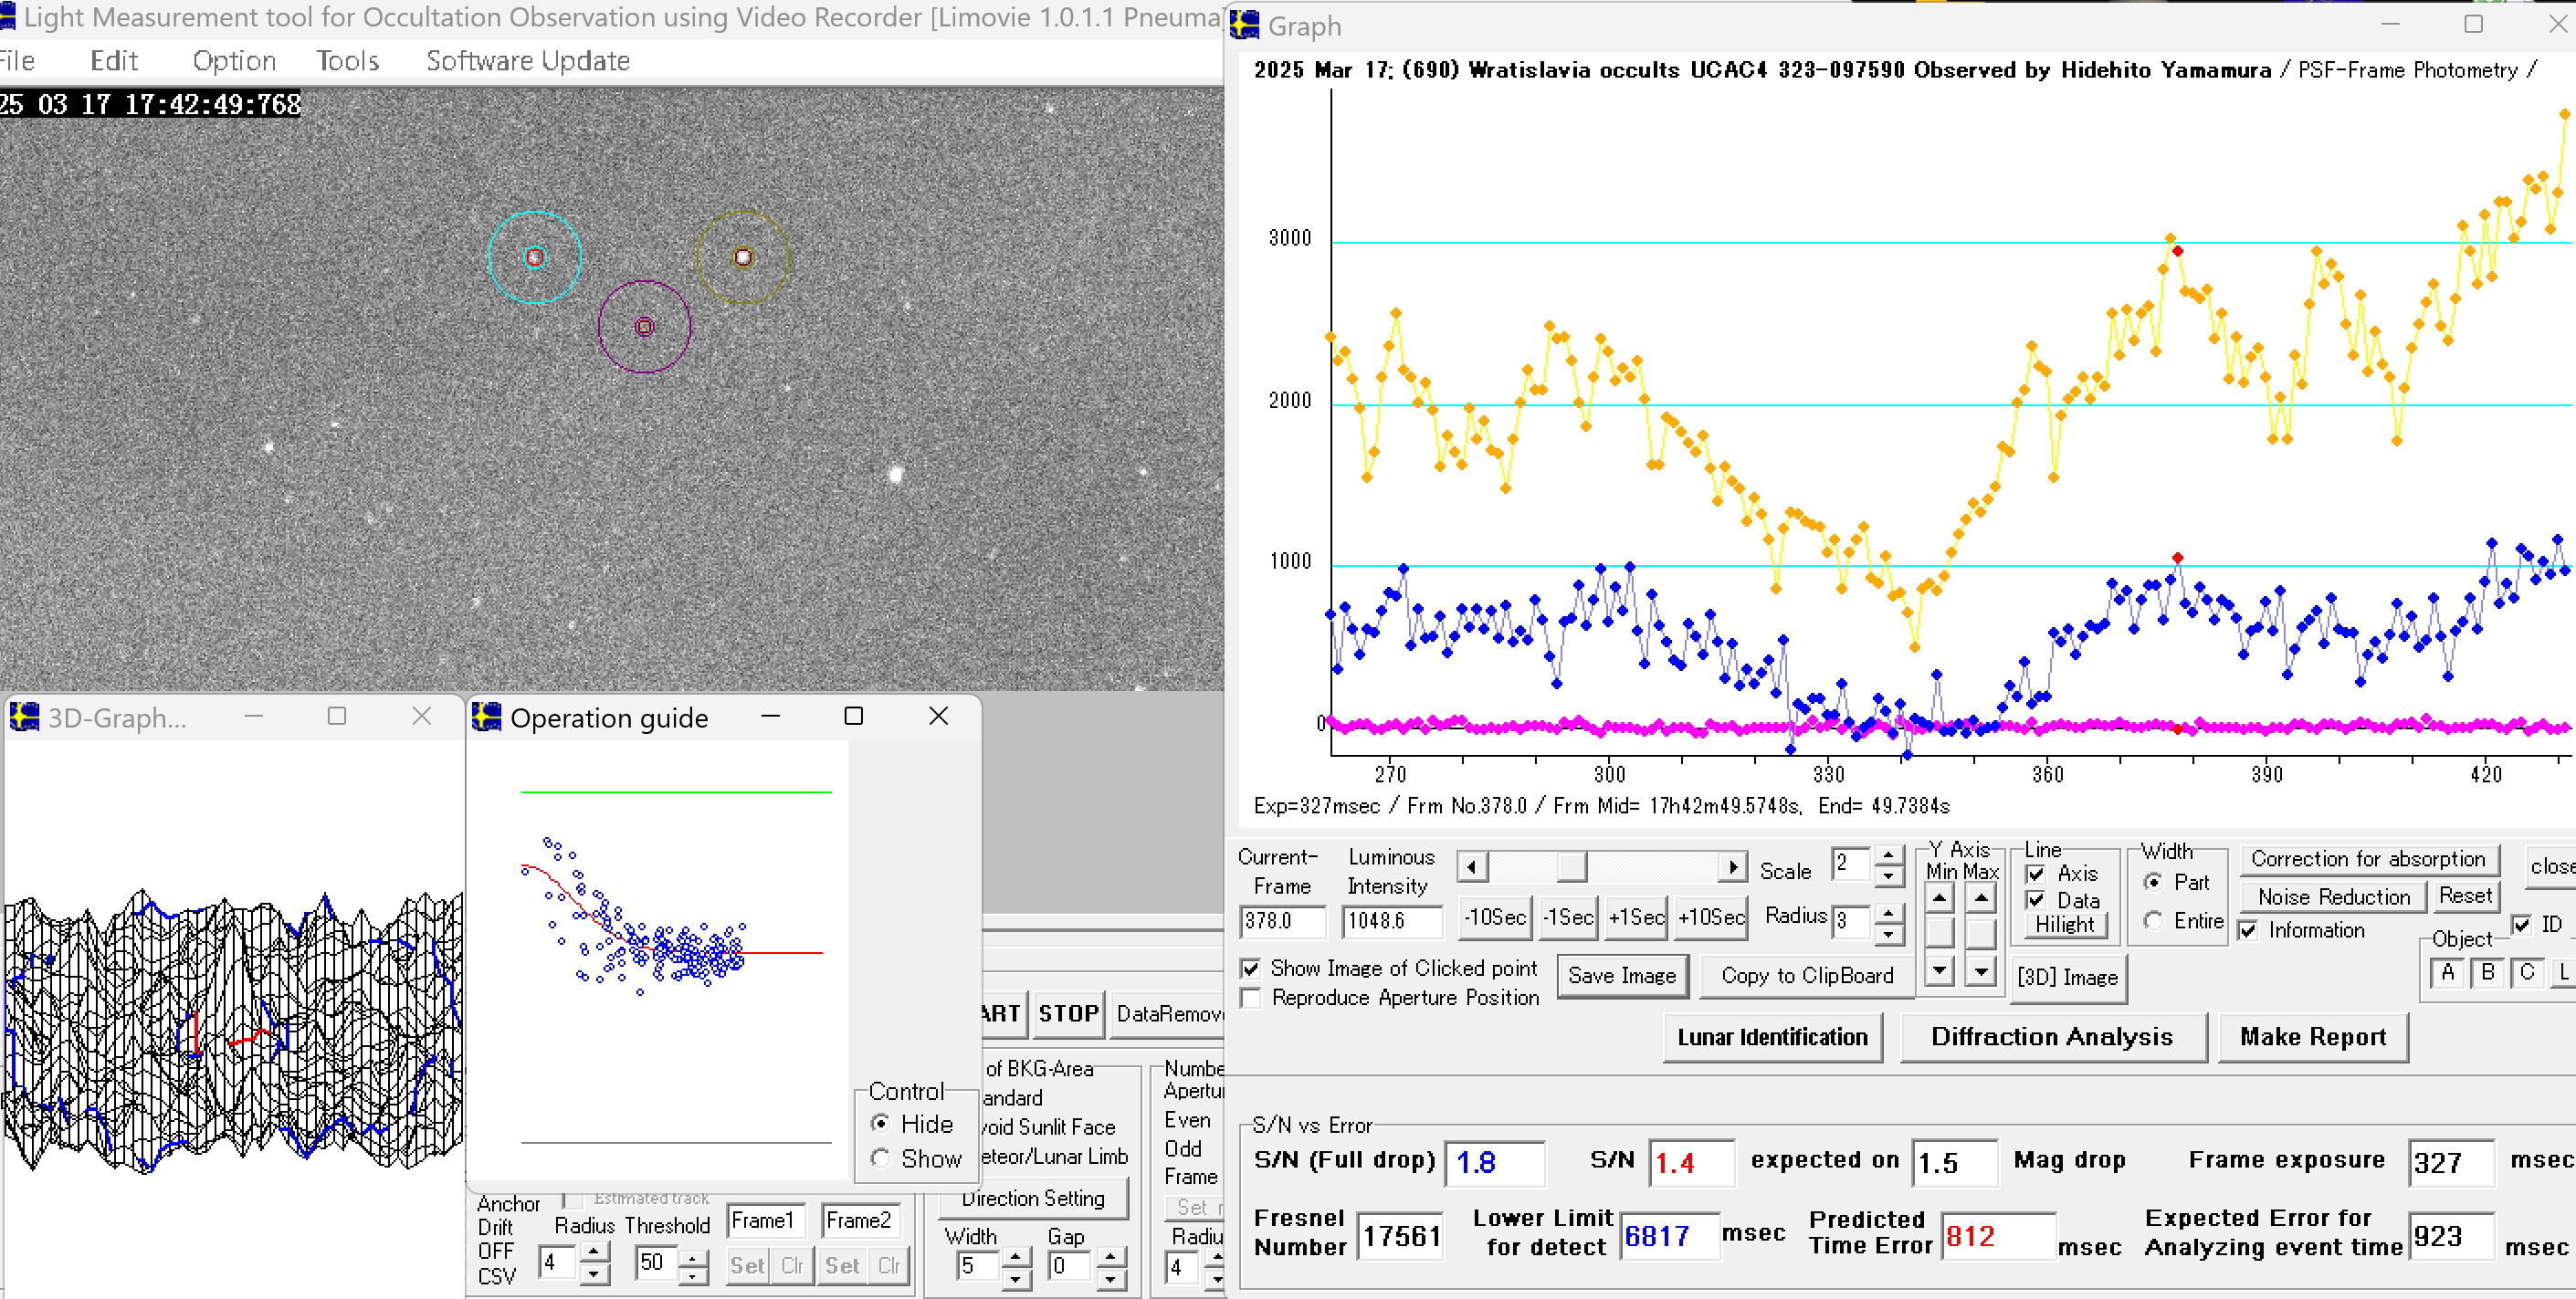This screenshot has width=2576, height=1299.
Task: Uncheck the Information checkbox
Action: [2249, 931]
